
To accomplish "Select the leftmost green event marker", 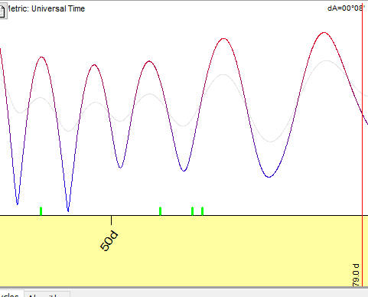I will [x=41, y=211].
